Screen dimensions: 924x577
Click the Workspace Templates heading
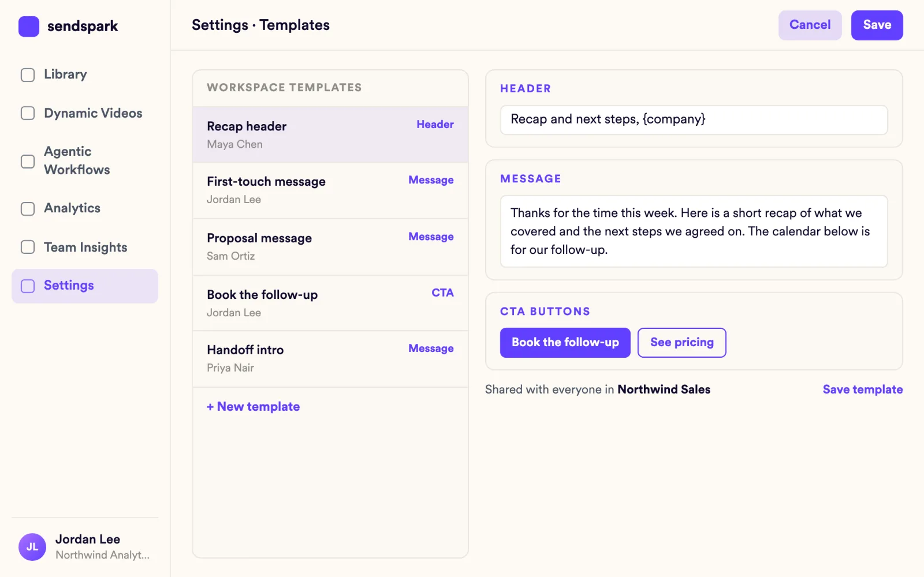[x=284, y=88]
